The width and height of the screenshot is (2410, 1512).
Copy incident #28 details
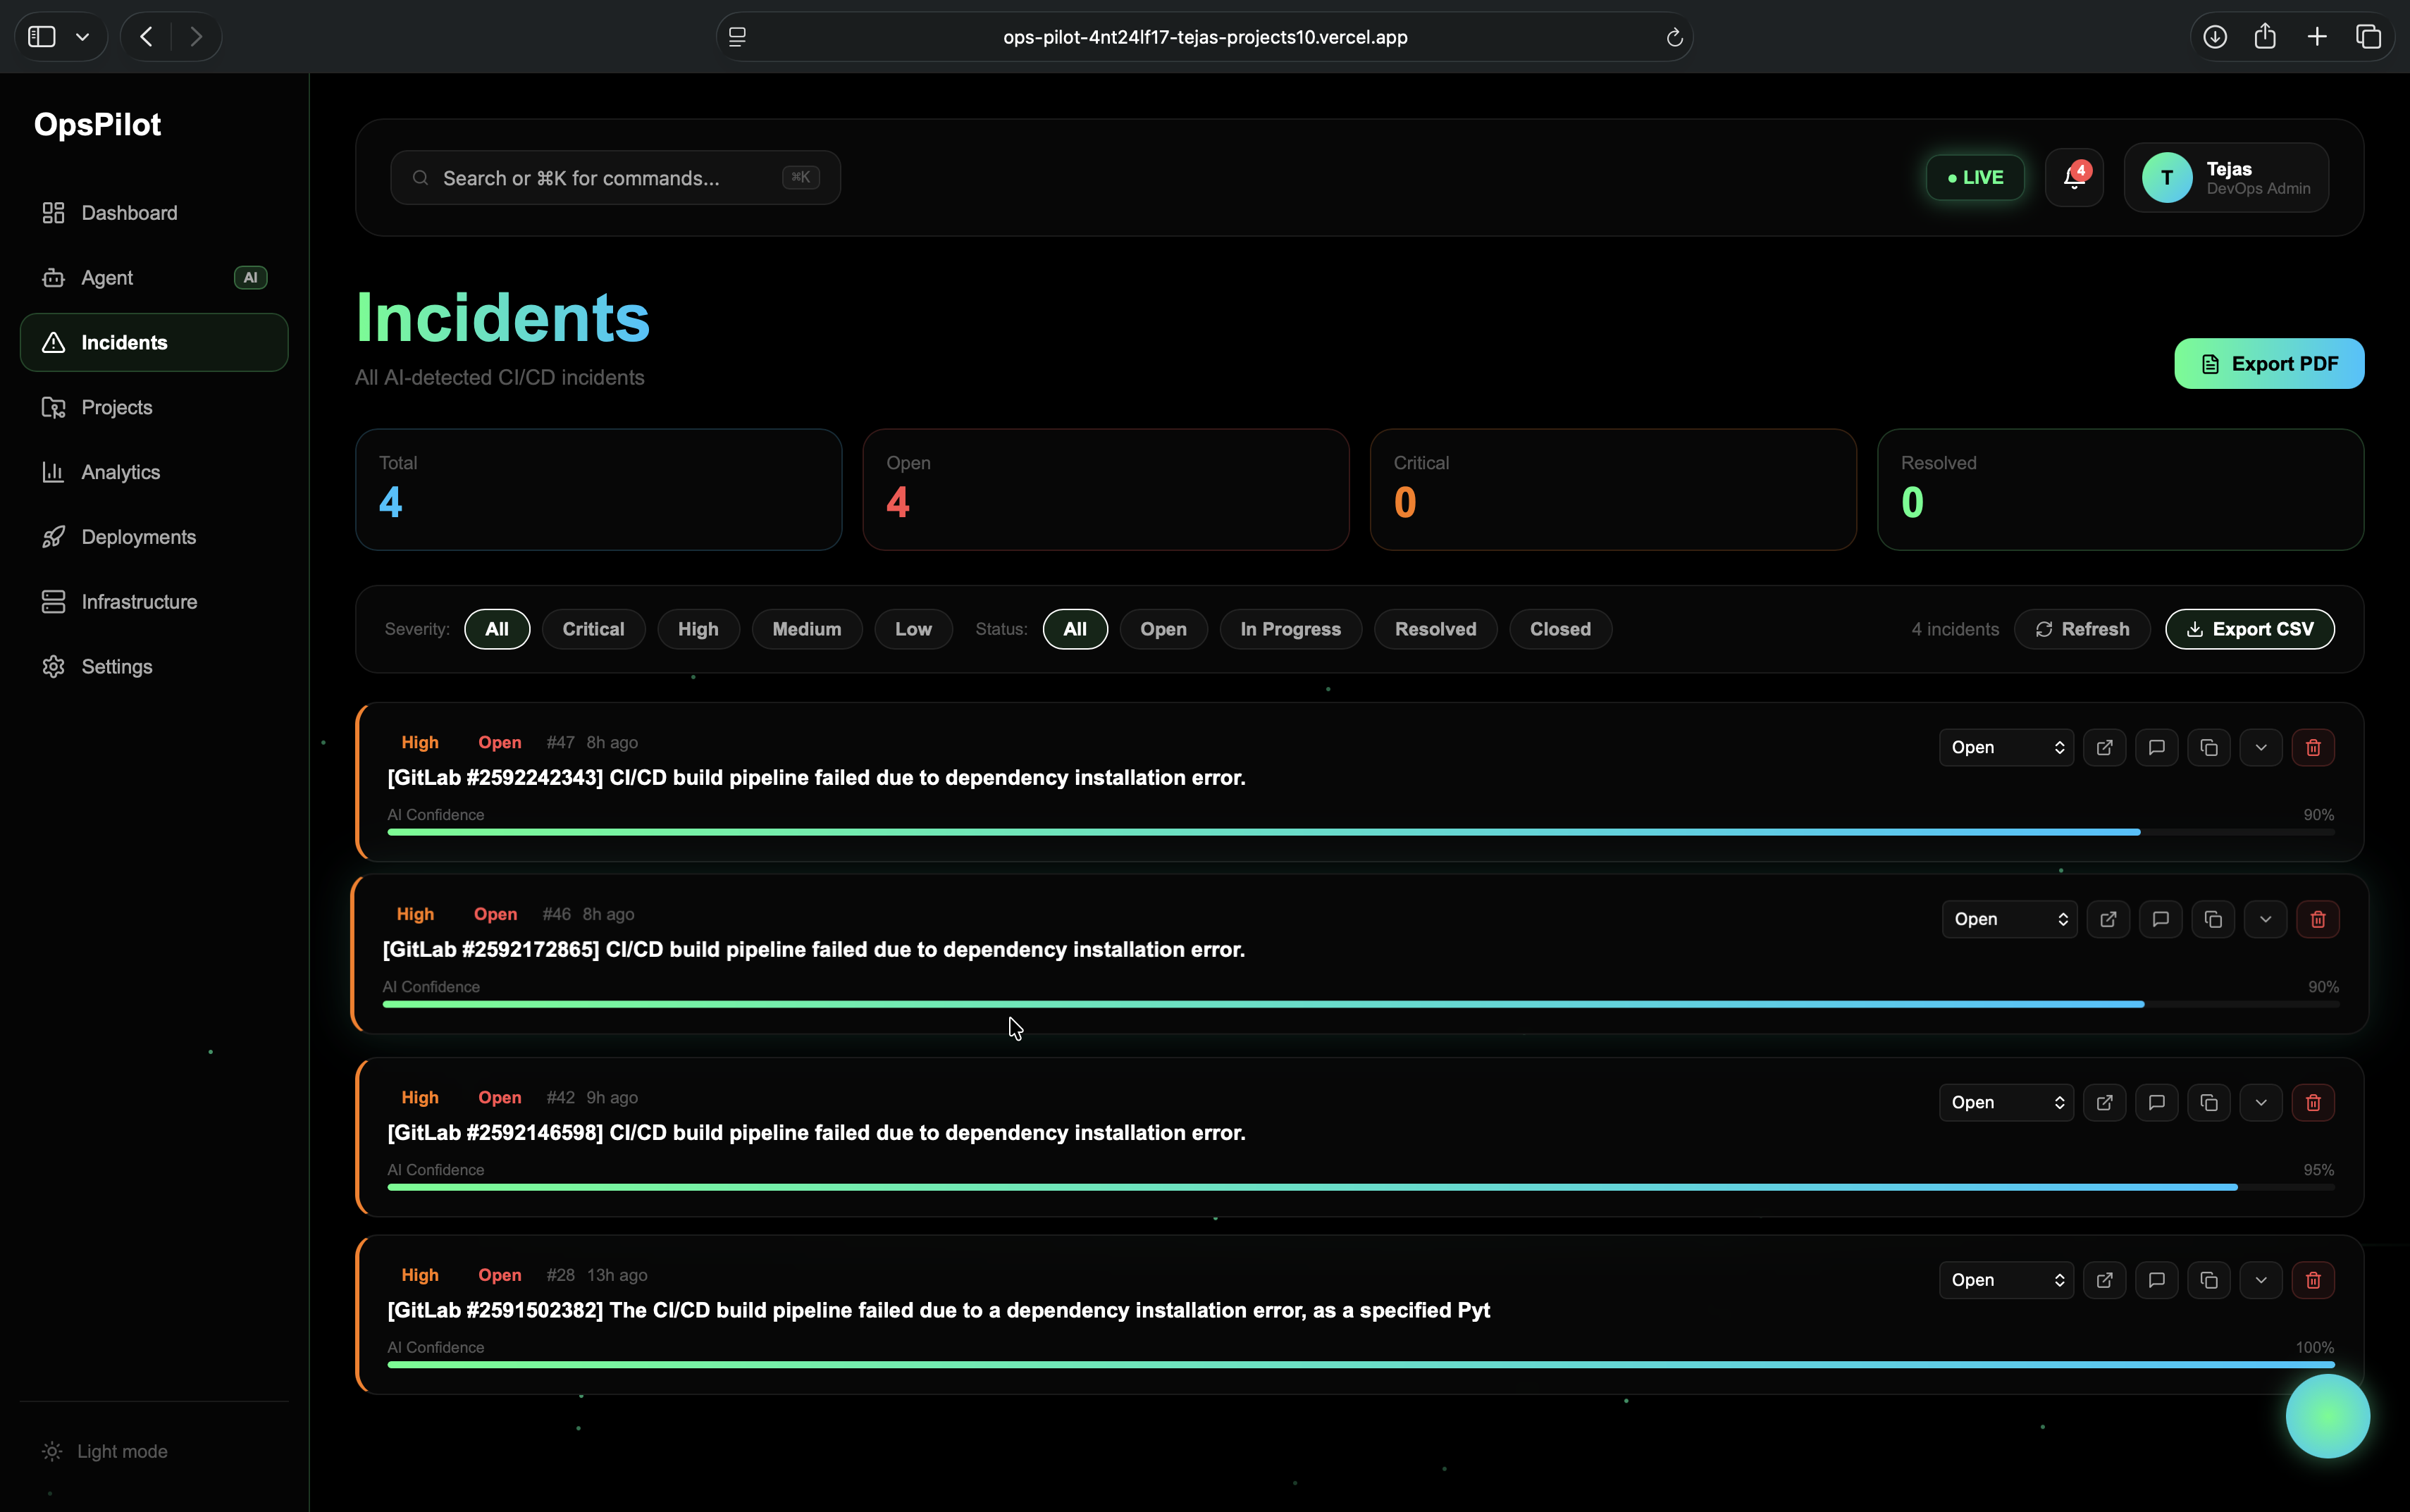pos(2208,1280)
